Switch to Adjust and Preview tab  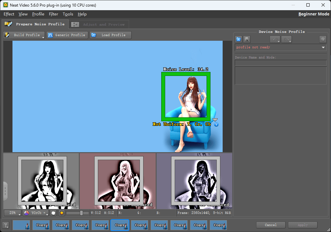point(99,24)
